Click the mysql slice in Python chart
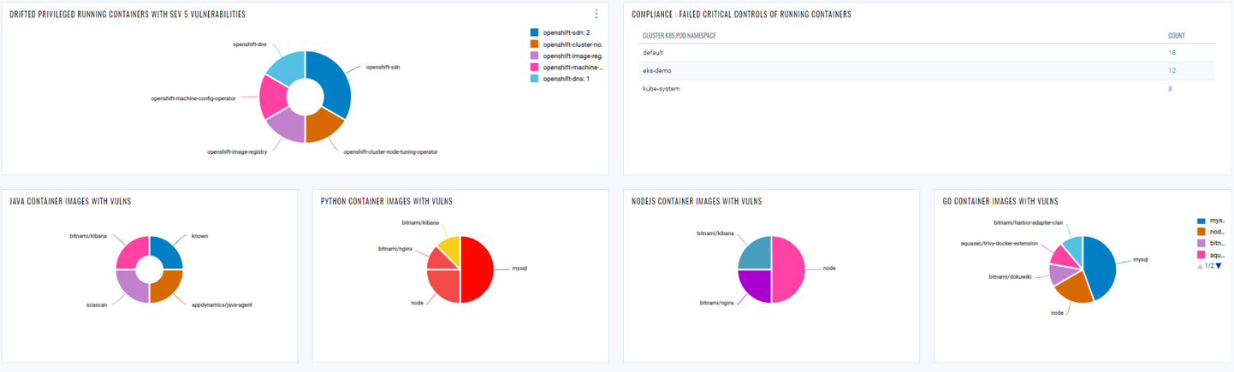1234x372 pixels. click(478, 269)
